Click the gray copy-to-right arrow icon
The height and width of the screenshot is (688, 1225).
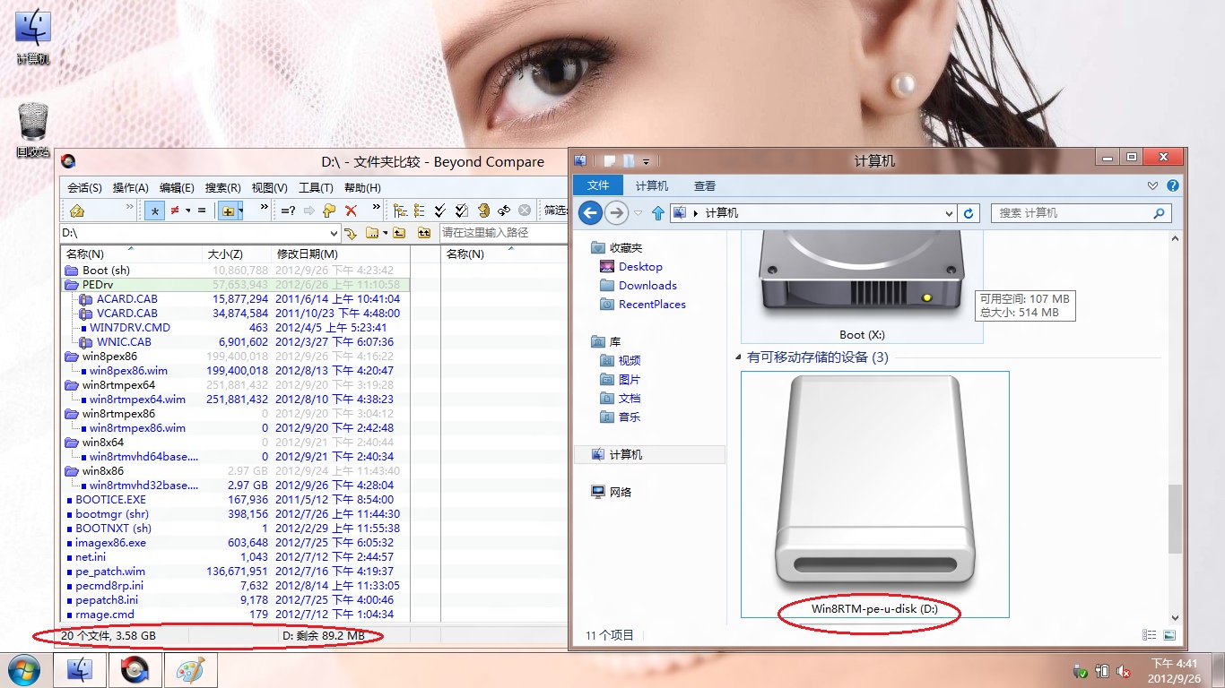[x=309, y=211]
